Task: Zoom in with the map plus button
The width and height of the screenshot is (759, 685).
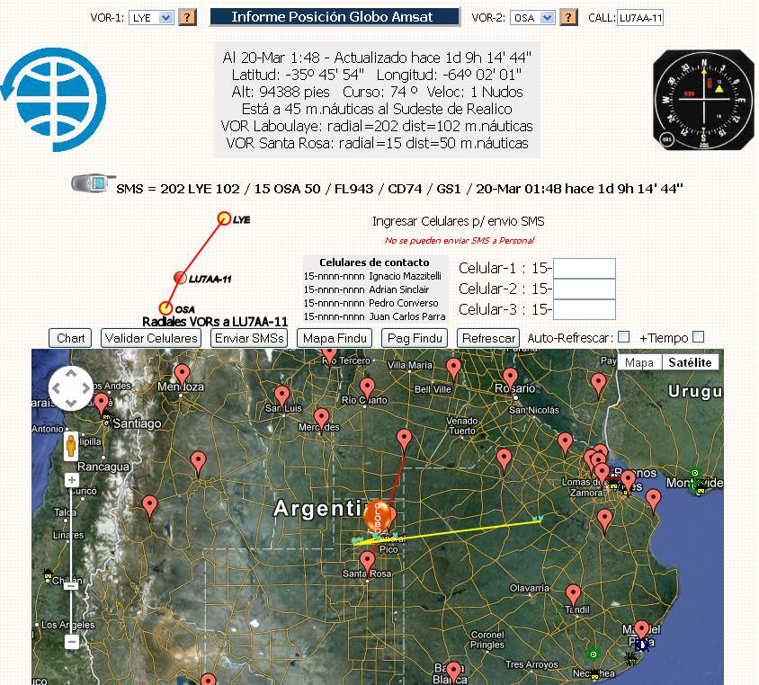Action: [x=72, y=480]
